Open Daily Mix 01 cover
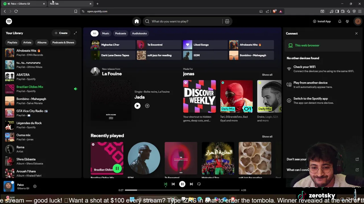 pyautogui.click(x=236, y=96)
